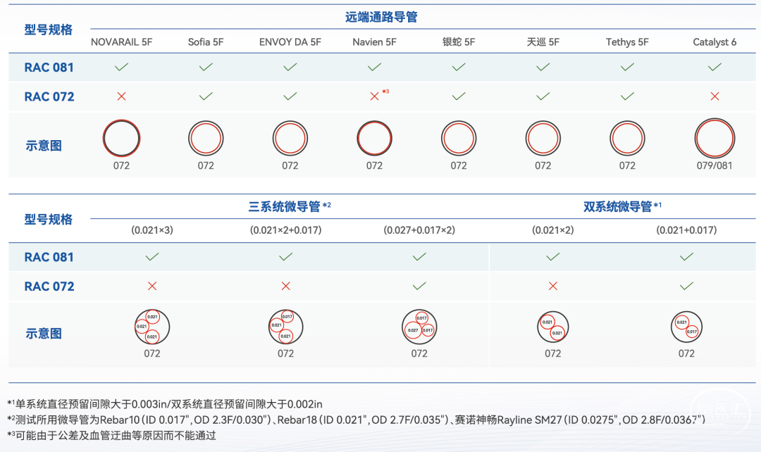
Task: Click RAC 081 checkmark under ENVOY DA 5F
Action: tap(290, 67)
